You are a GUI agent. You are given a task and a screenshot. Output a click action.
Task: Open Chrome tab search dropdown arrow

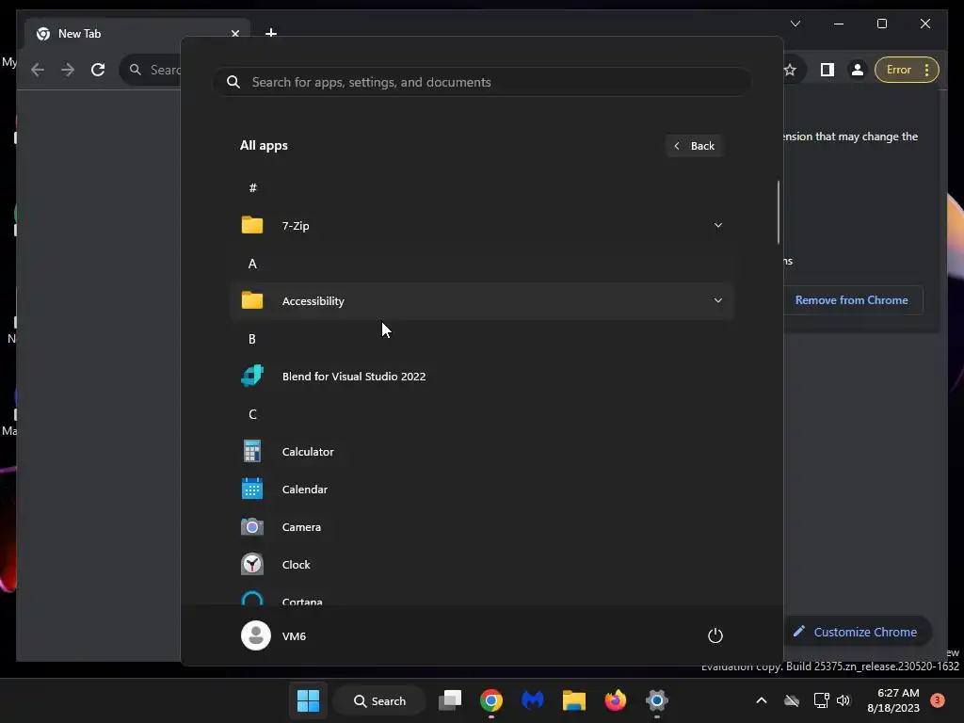click(795, 24)
